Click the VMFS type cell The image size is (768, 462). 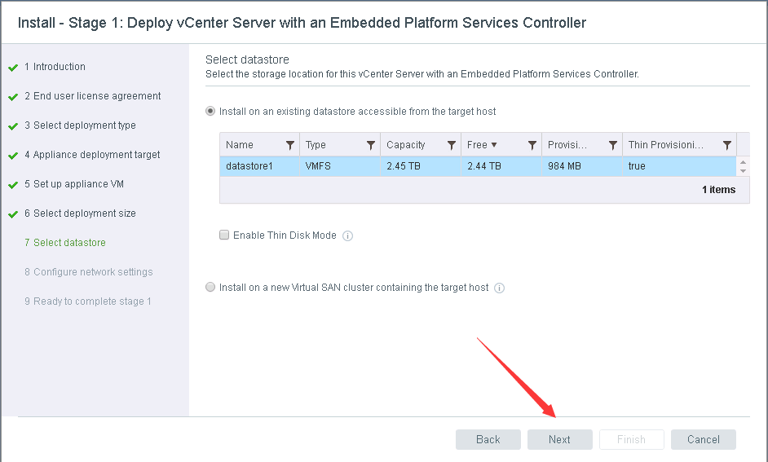(x=340, y=166)
